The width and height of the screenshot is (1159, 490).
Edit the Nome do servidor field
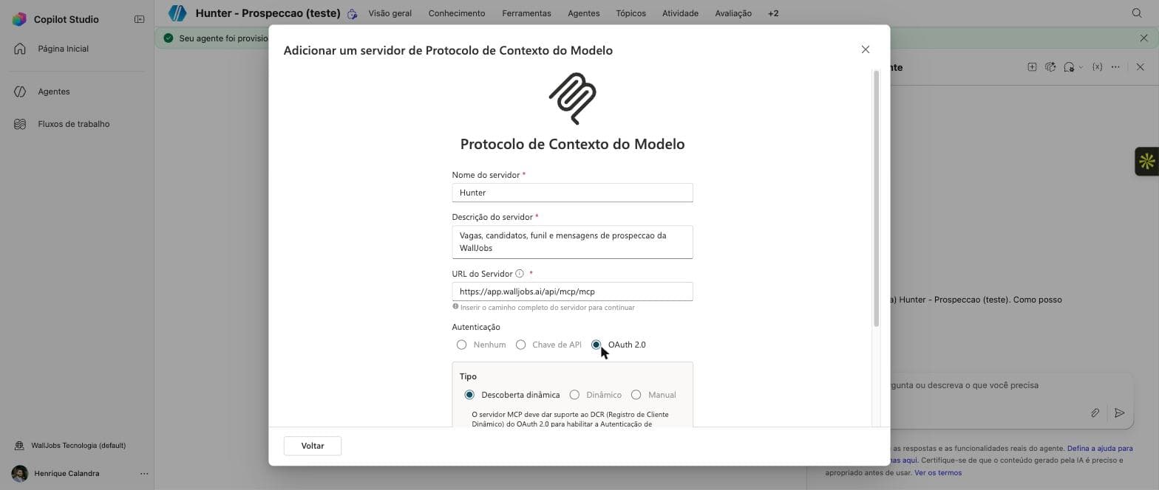tap(572, 193)
